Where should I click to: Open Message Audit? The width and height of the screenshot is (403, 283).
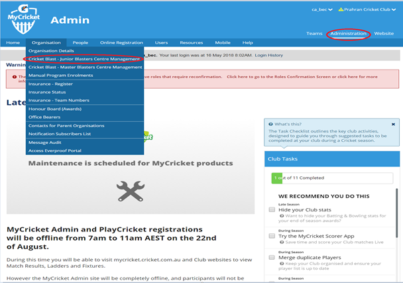85,142
